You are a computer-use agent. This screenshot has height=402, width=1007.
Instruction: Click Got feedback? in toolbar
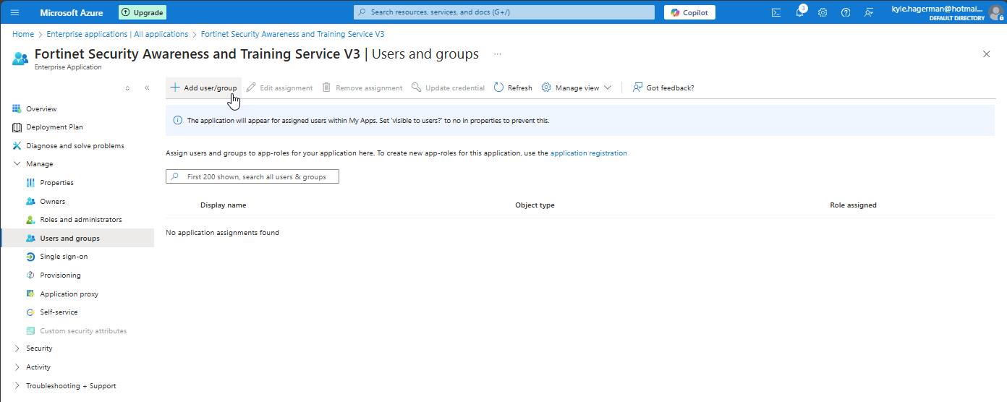point(663,87)
